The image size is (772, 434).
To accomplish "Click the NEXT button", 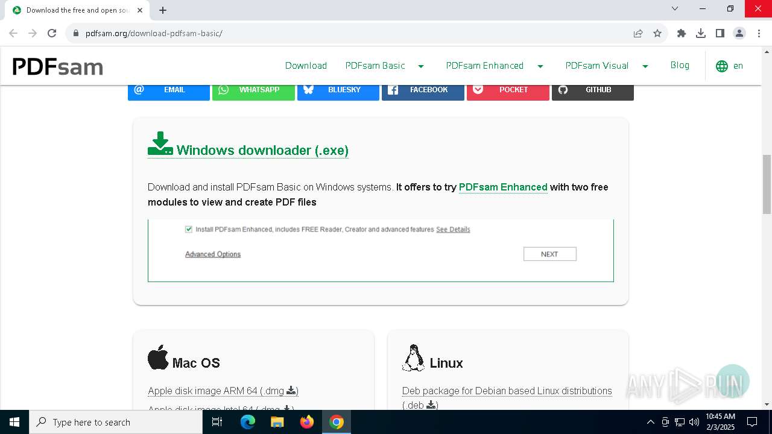I will [550, 254].
